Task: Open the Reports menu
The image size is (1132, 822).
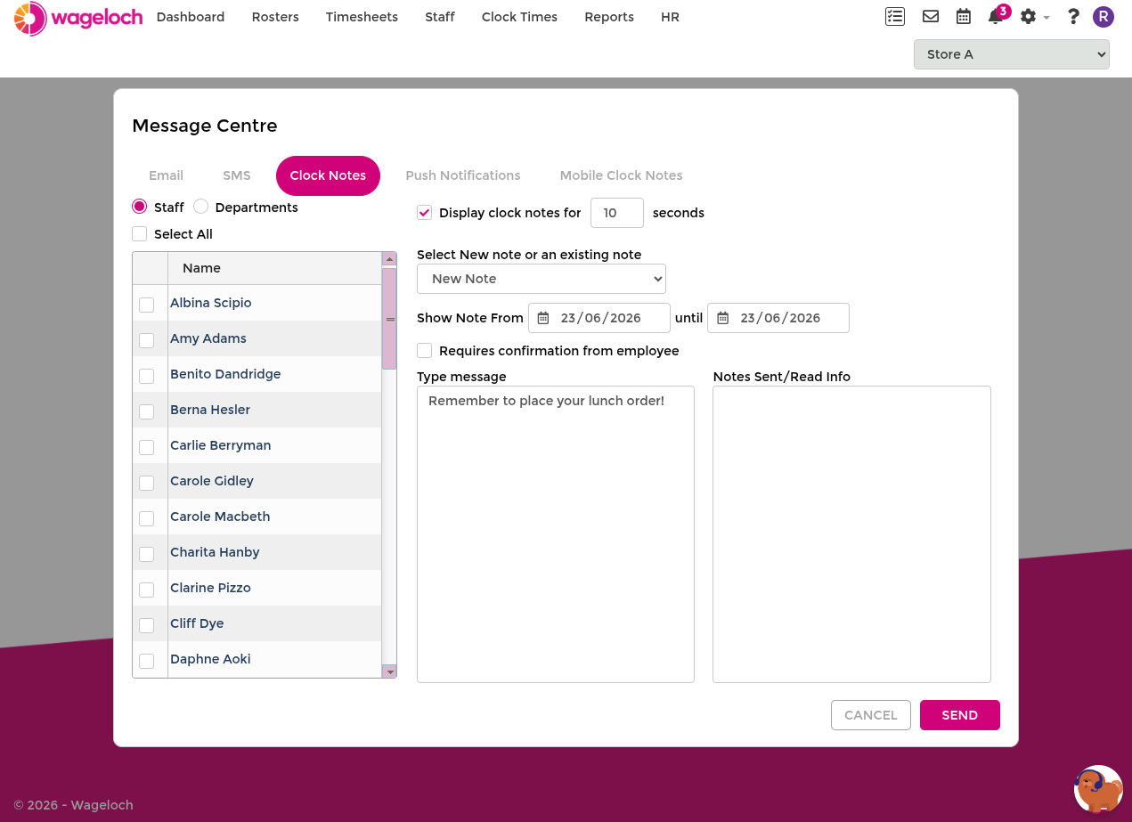Action: point(609,17)
